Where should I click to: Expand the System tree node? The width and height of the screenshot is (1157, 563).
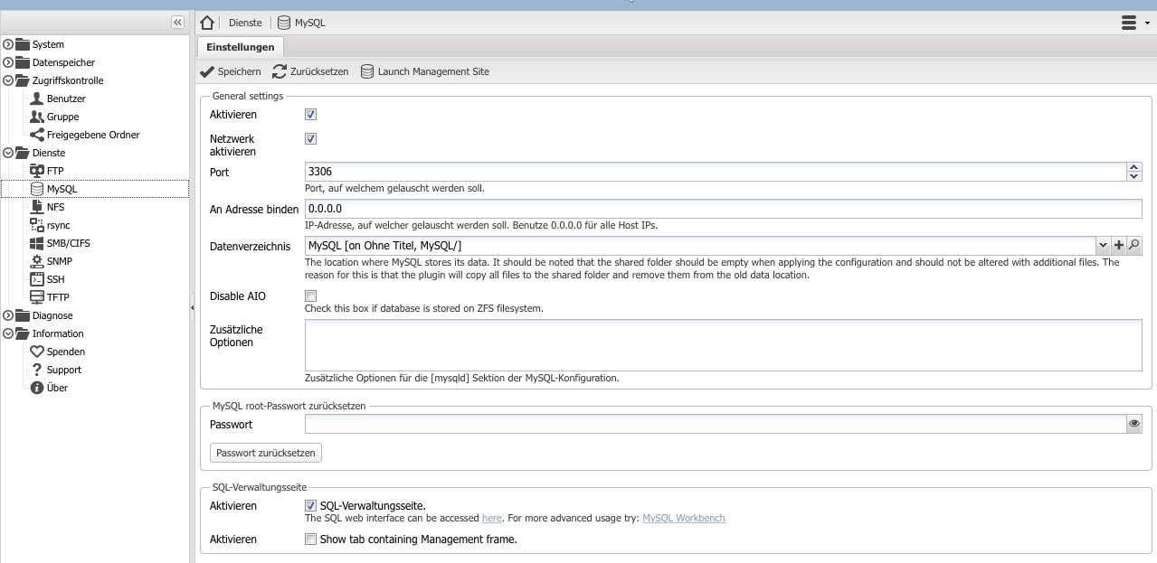(9, 44)
